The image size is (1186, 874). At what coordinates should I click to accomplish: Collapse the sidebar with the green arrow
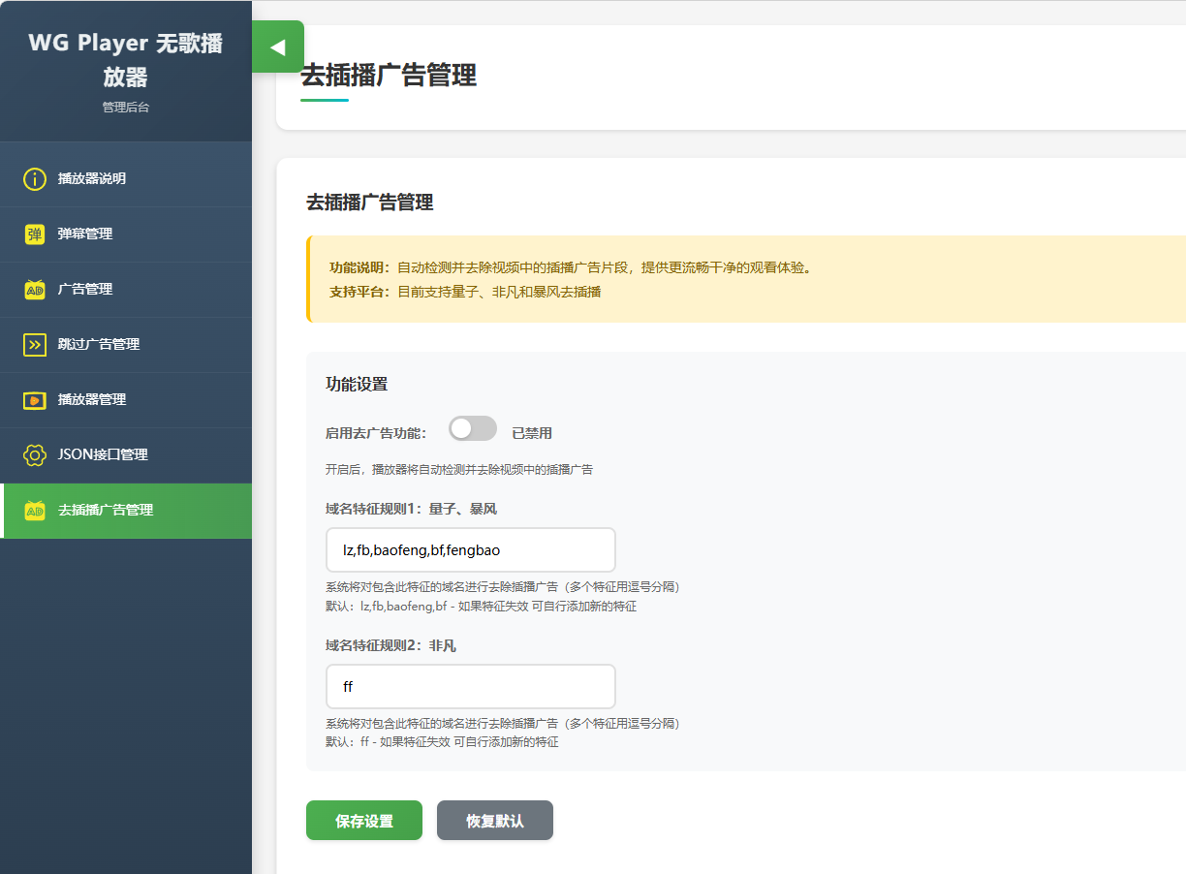pos(278,47)
